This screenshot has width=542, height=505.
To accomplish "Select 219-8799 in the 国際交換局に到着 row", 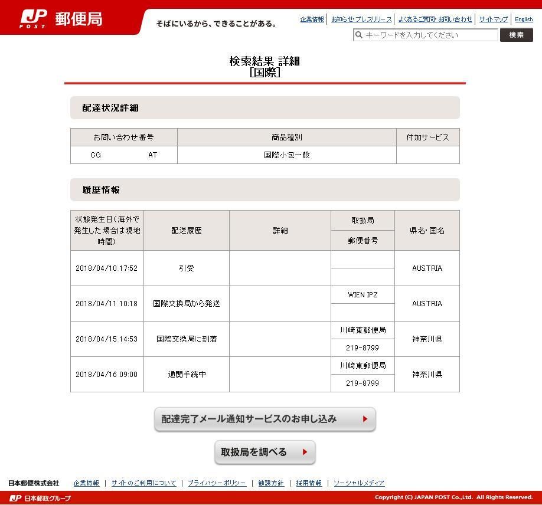I will 363,348.
